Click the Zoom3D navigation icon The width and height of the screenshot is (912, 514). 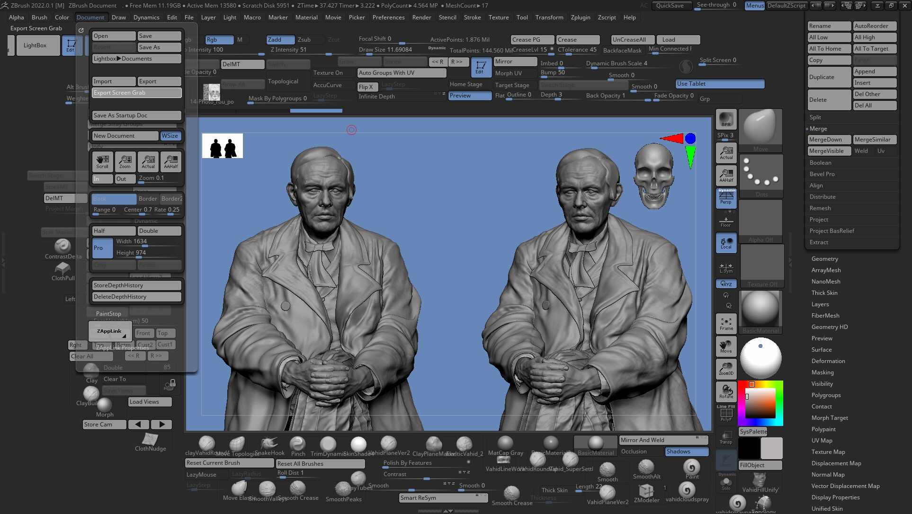pos(726,369)
